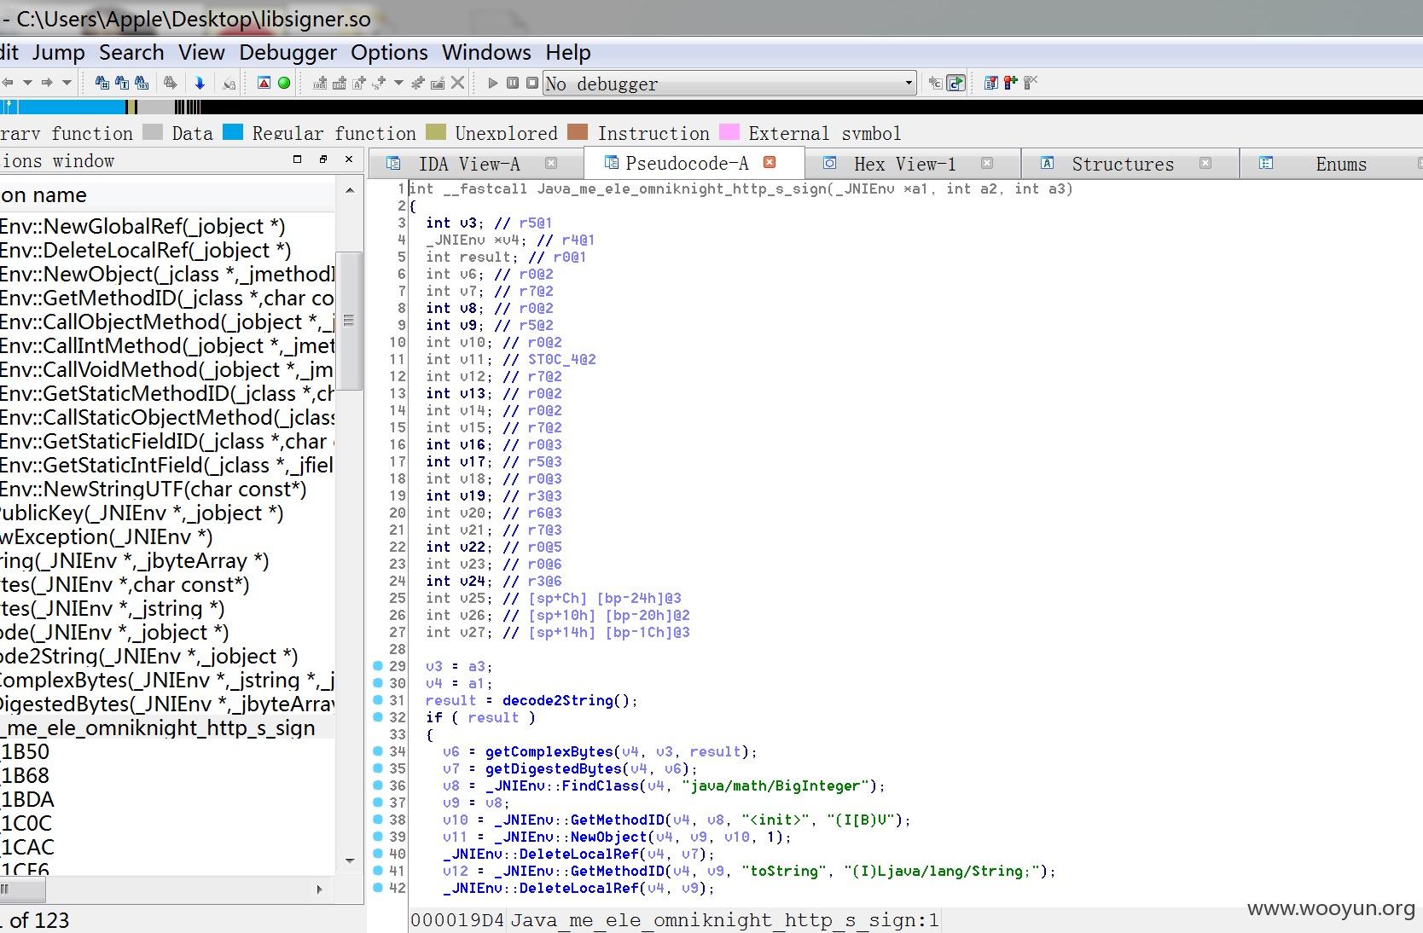Click the functions list scroll-up arrow
The height and width of the screenshot is (933, 1423).
[350, 190]
